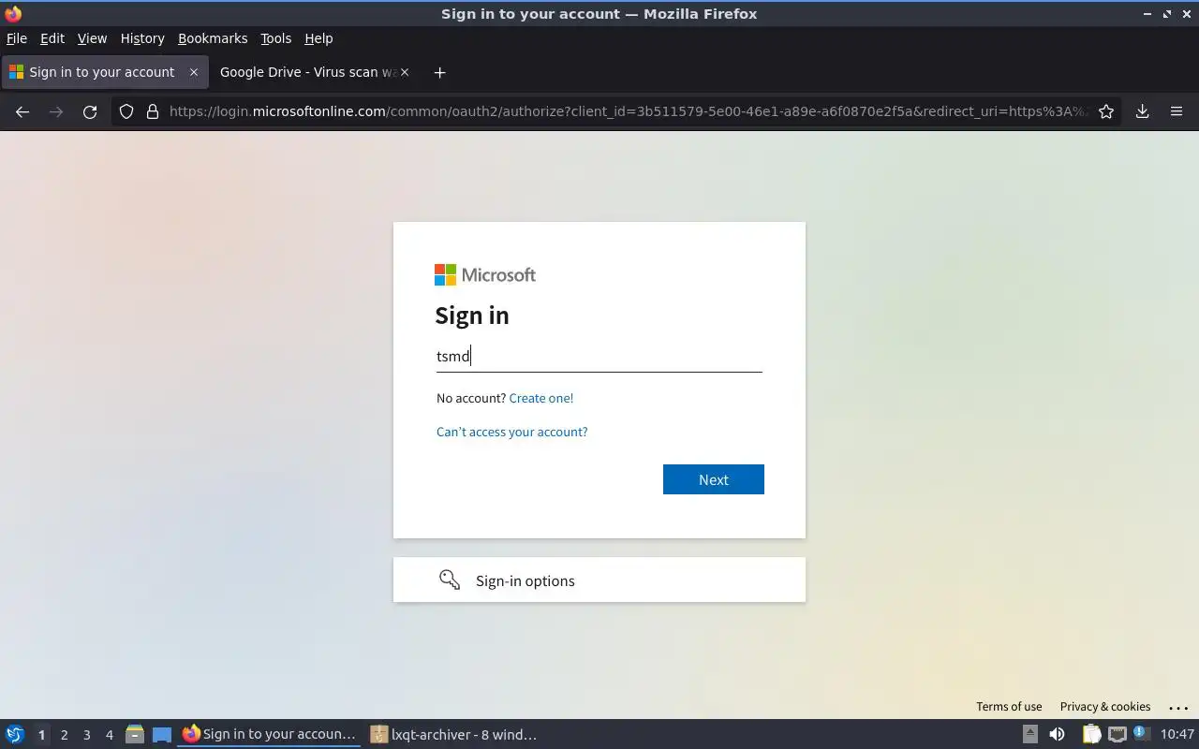This screenshot has height=749, width=1199.
Task: Open 'Can't access your account?' link
Action: [512, 432]
